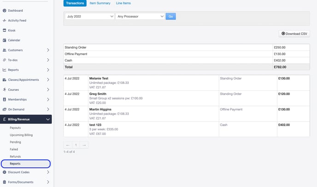Open the Any Processor dropdown
Screen dimensions: 317x187
(x=140, y=16)
